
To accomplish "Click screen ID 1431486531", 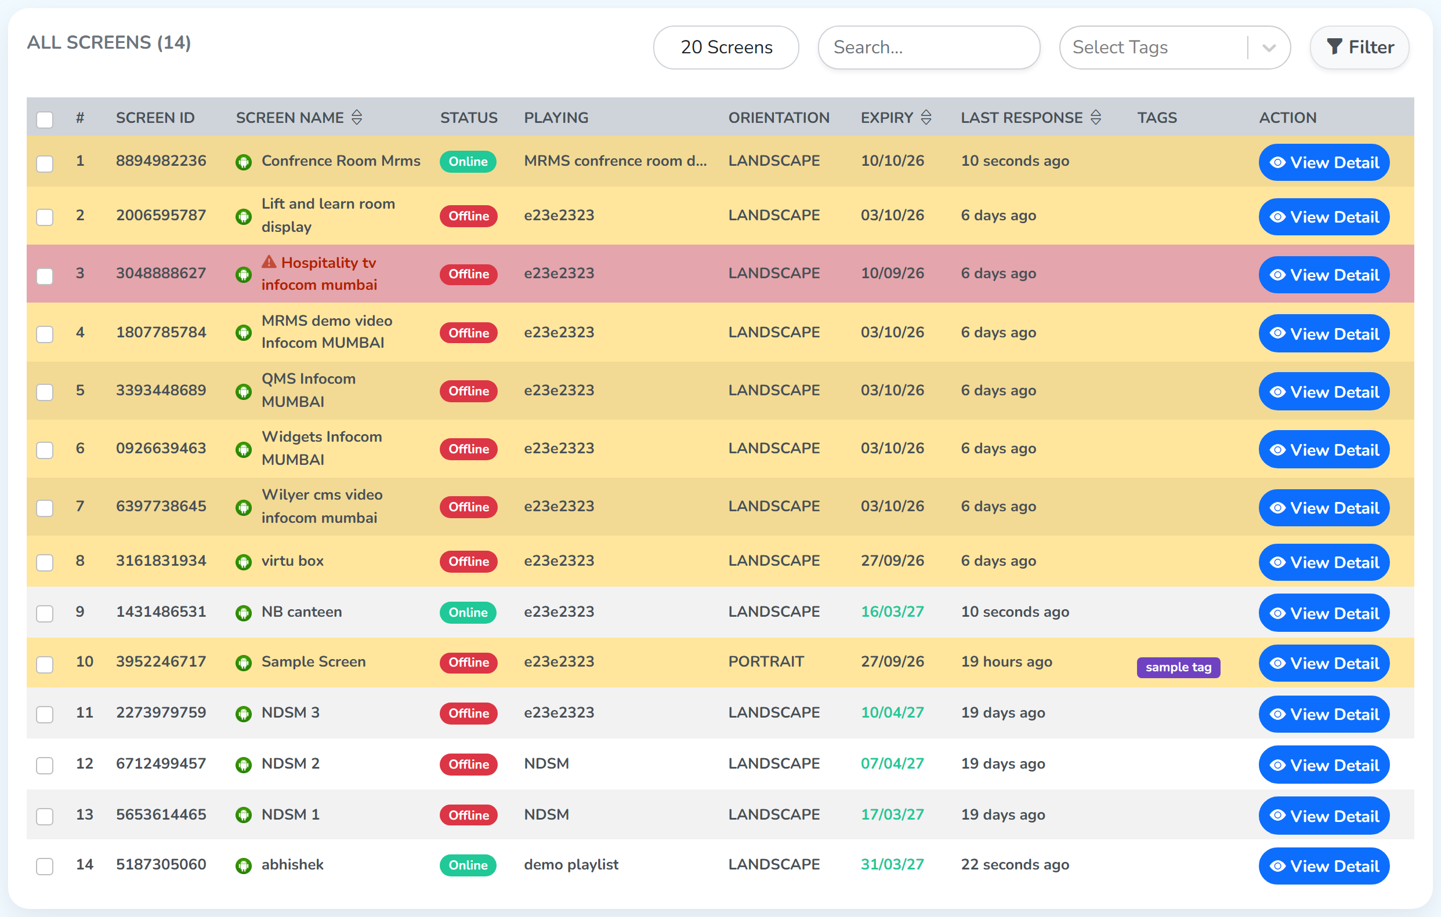I will coord(161,612).
